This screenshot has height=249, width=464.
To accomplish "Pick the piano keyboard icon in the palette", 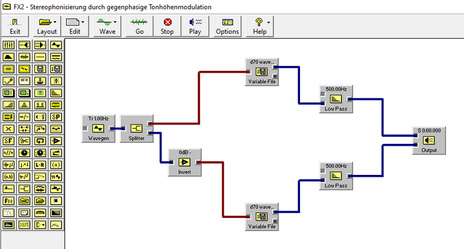I will pyautogui.click(x=24, y=81).
